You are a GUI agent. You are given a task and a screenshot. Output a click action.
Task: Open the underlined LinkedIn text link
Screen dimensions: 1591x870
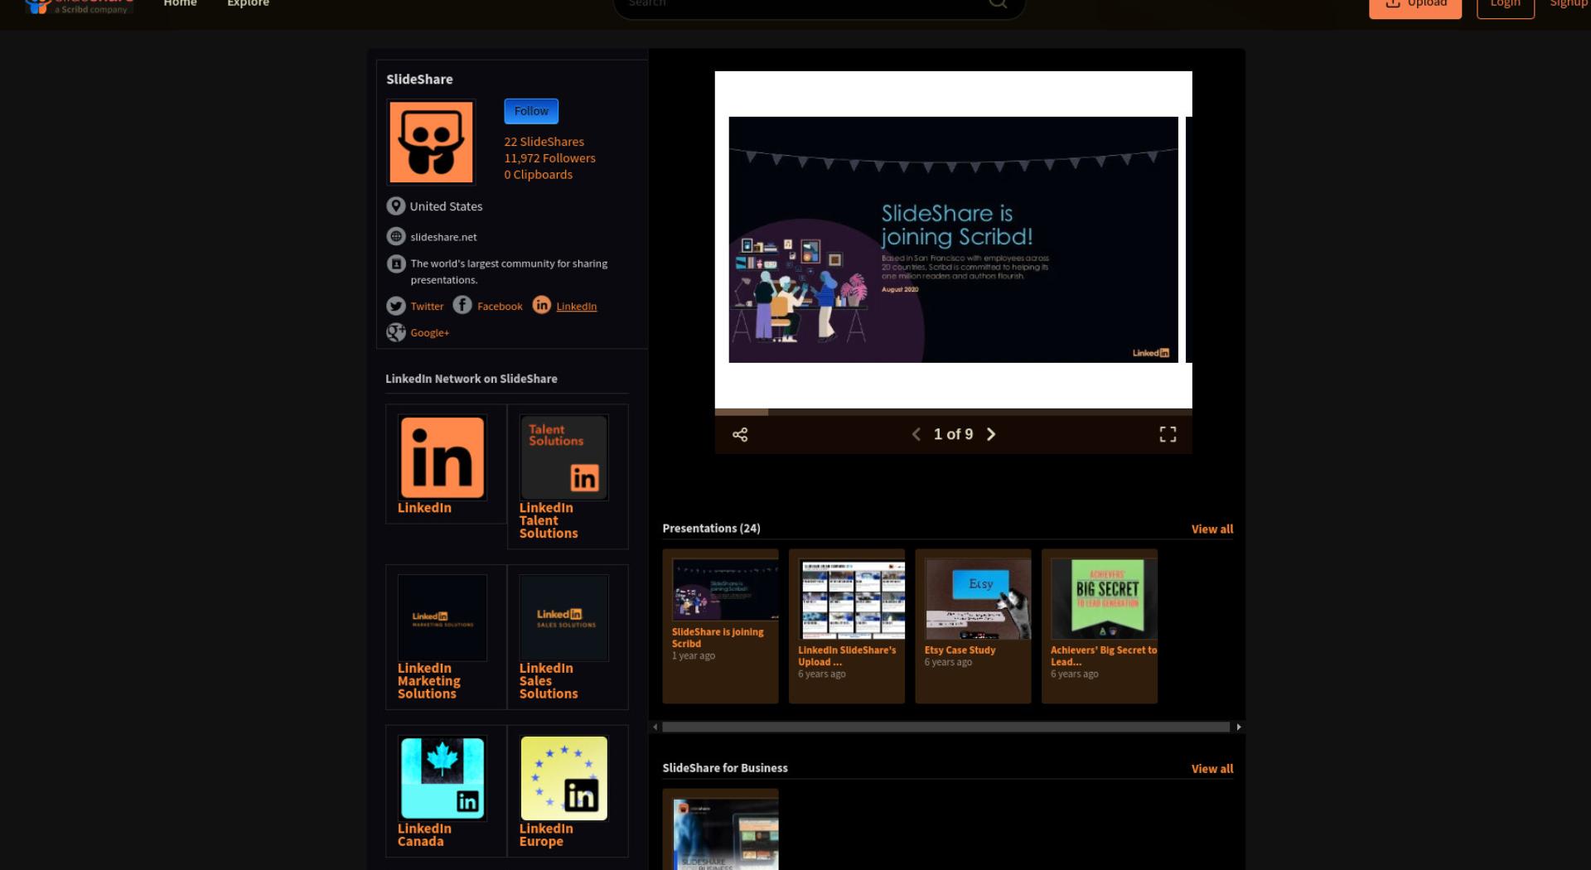tap(576, 307)
